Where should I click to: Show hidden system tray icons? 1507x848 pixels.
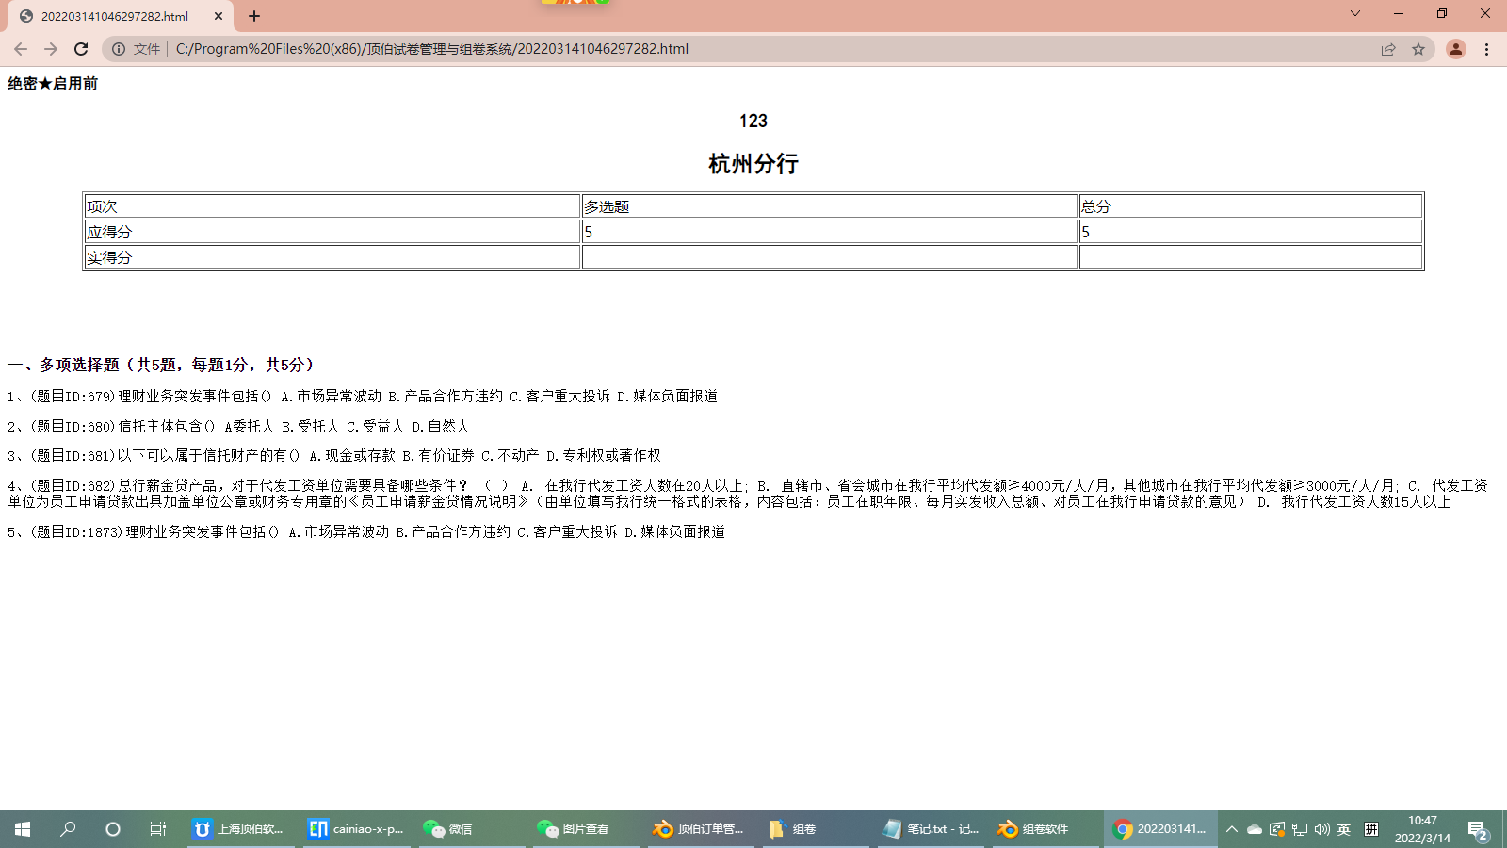[x=1231, y=829]
